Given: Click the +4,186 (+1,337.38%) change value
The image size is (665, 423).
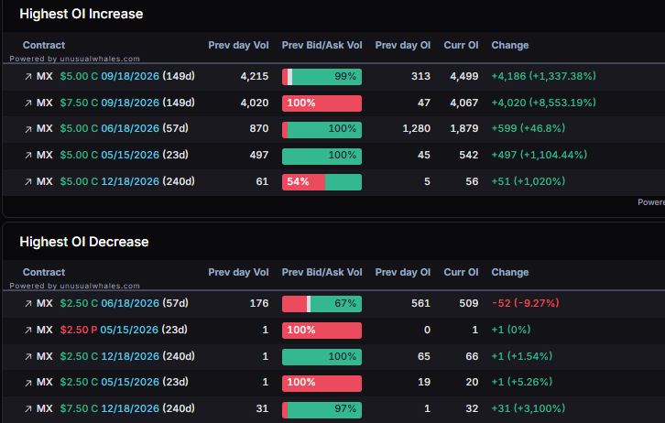Looking at the screenshot, I should pyautogui.click(x=544, y=76).
